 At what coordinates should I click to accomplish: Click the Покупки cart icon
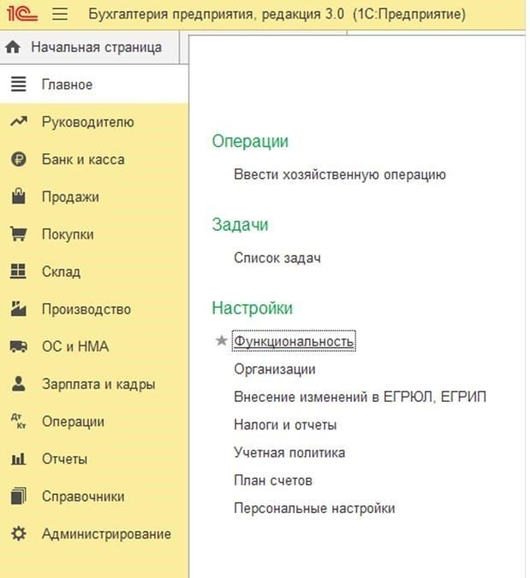point(19,234)
